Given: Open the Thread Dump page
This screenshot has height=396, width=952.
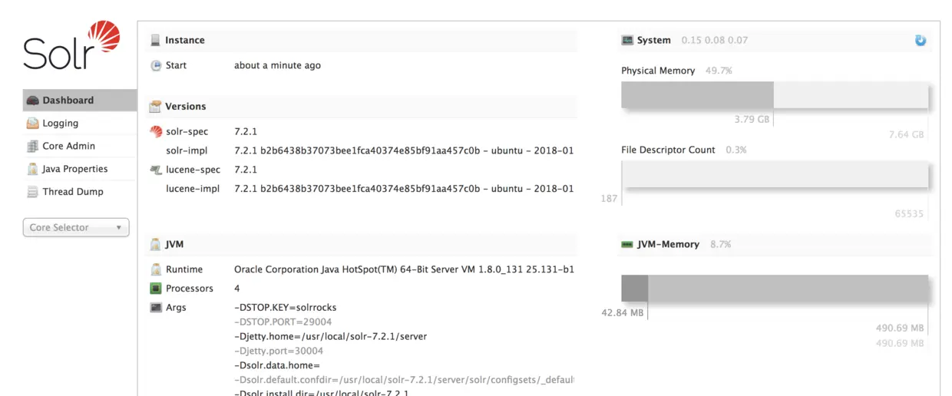Looking at the screenshot, I should pos(72,192).
